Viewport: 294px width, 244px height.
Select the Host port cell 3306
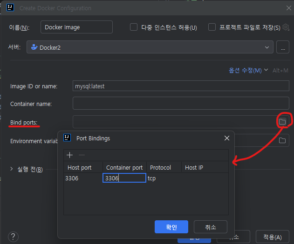pyautogui.click(x=83, y=178)
